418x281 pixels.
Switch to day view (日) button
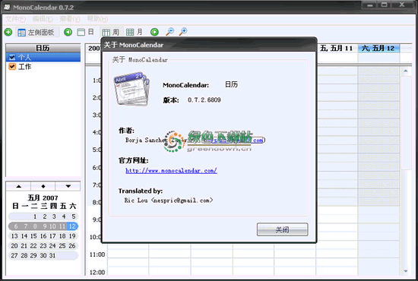point(85,32)
